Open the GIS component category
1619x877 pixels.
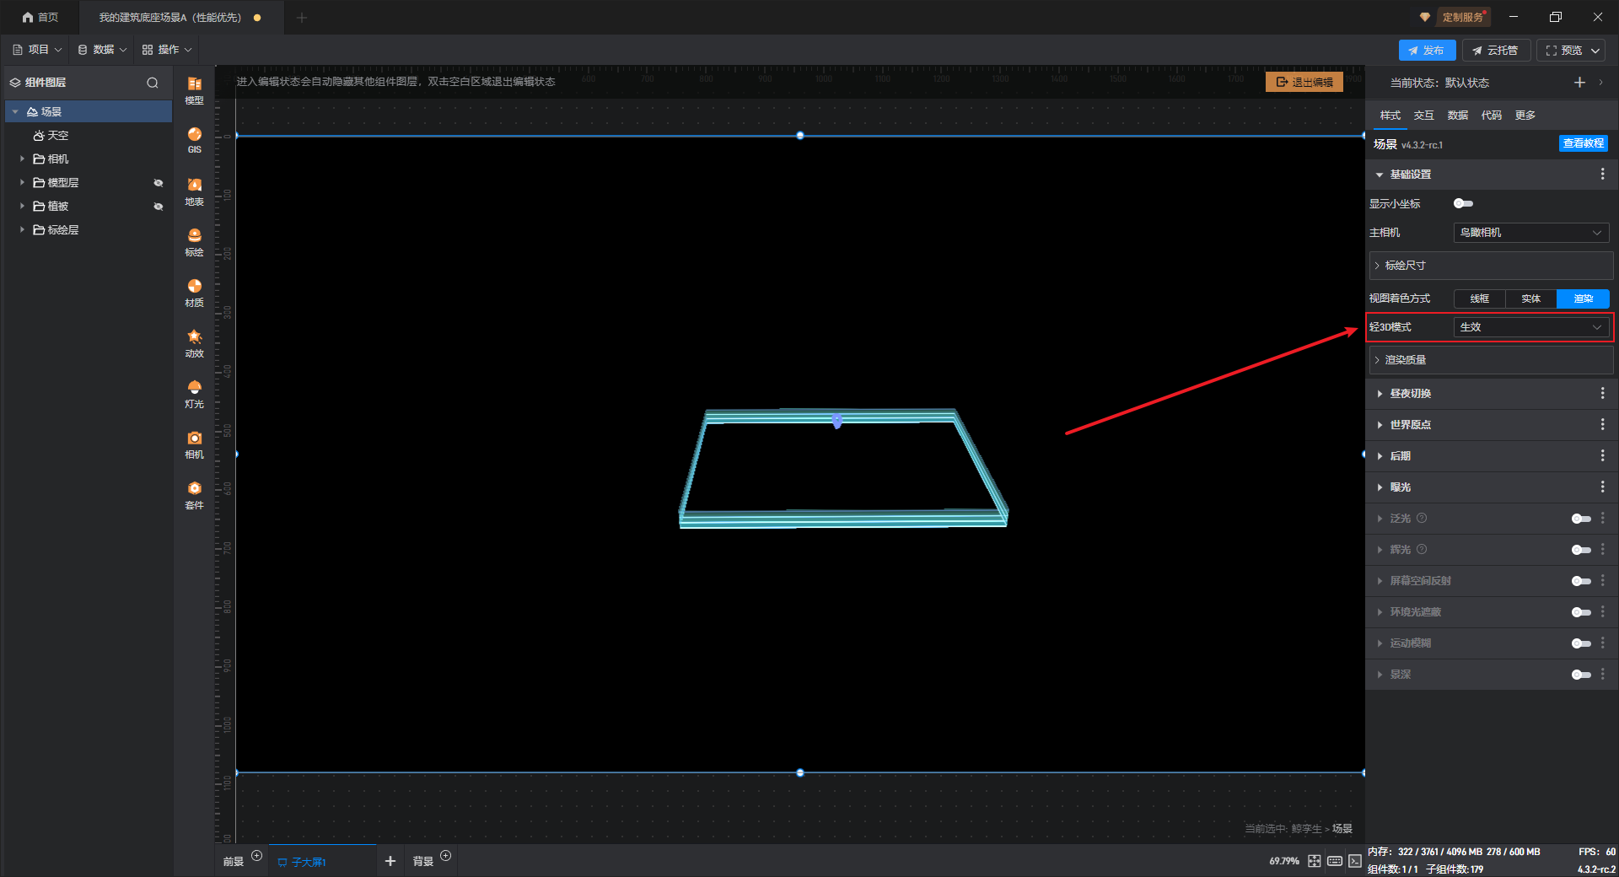(x=194, y=140)
